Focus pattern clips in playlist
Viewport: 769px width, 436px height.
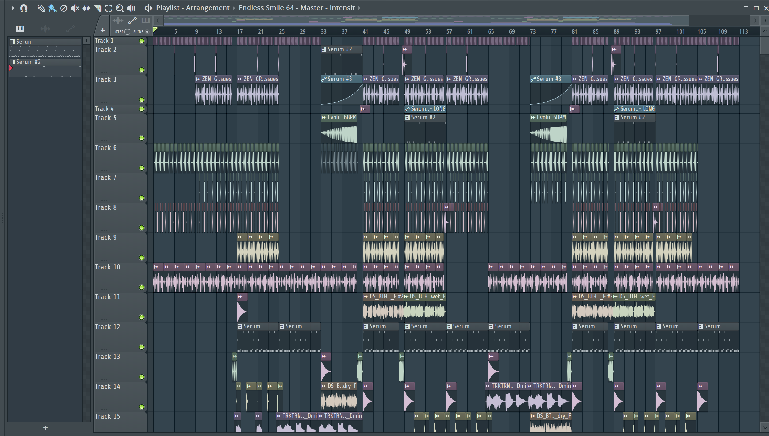(146, 21)
